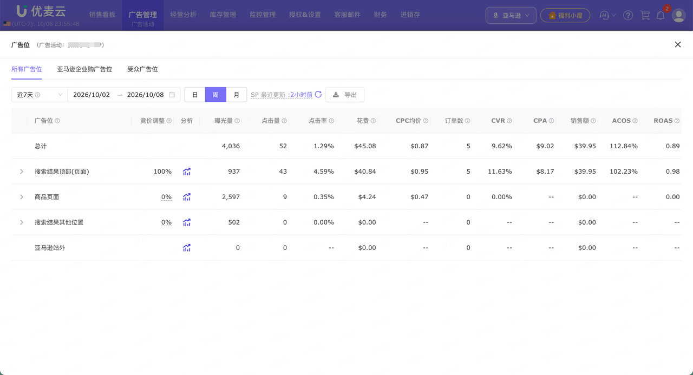Show help tooltip for 花费 column

(373, 121)
